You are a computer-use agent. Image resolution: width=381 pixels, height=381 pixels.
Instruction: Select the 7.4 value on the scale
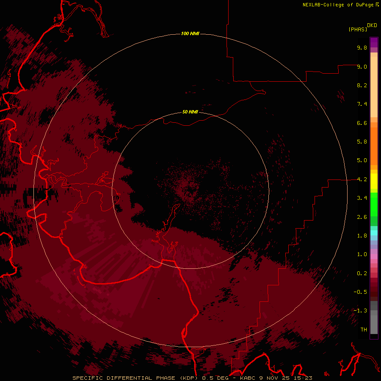coord(362,104)
